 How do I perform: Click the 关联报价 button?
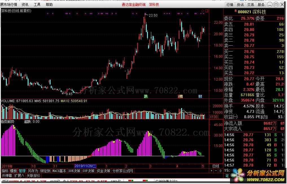point(33,176)
